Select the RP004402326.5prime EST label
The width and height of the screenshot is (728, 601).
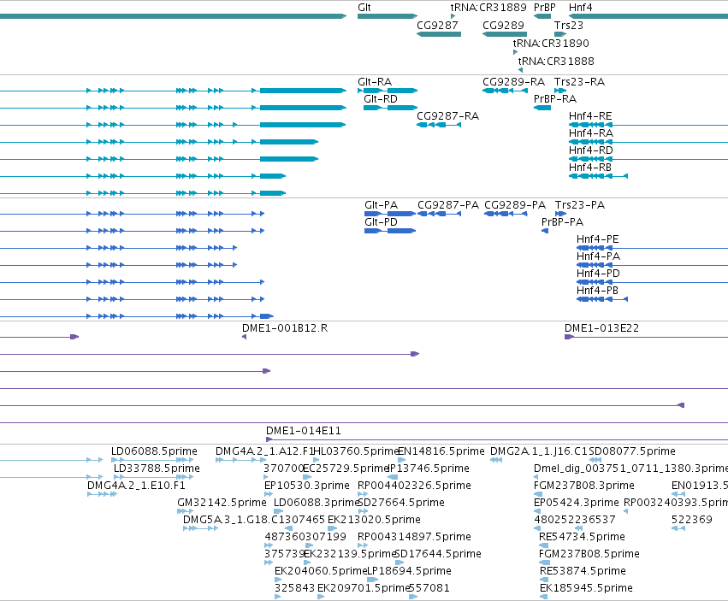point(414,486)
